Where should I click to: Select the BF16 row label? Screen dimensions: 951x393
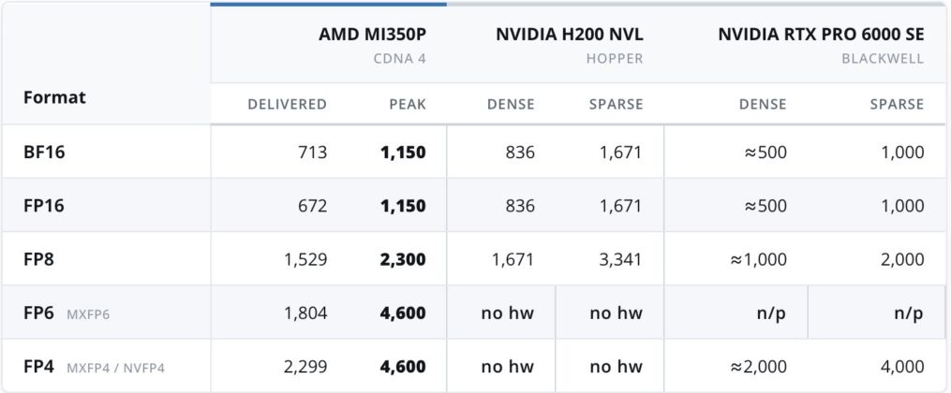pyautogui.click(x=44, y=152)
